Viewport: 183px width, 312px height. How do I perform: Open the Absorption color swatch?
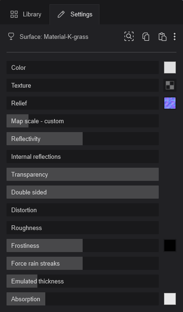[170, 299]
